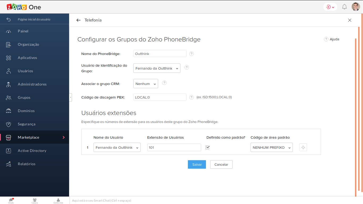
Task: Open the Código de área padrão dropdown
Action: [x=272, y=147]
